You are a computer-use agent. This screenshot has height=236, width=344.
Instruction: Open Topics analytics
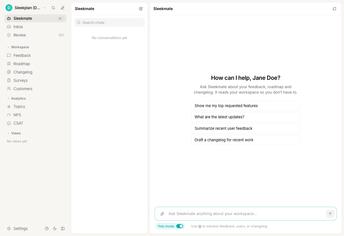[36, 107]
